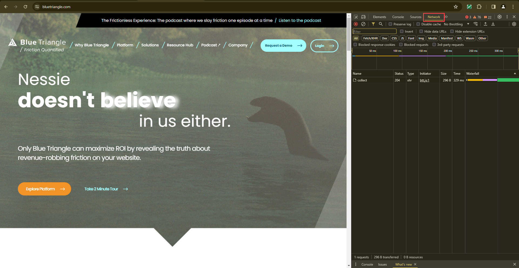Filter requests by JS type
Image resolution: width=519 pixels, height=268 pixels.
coord(402,38)
